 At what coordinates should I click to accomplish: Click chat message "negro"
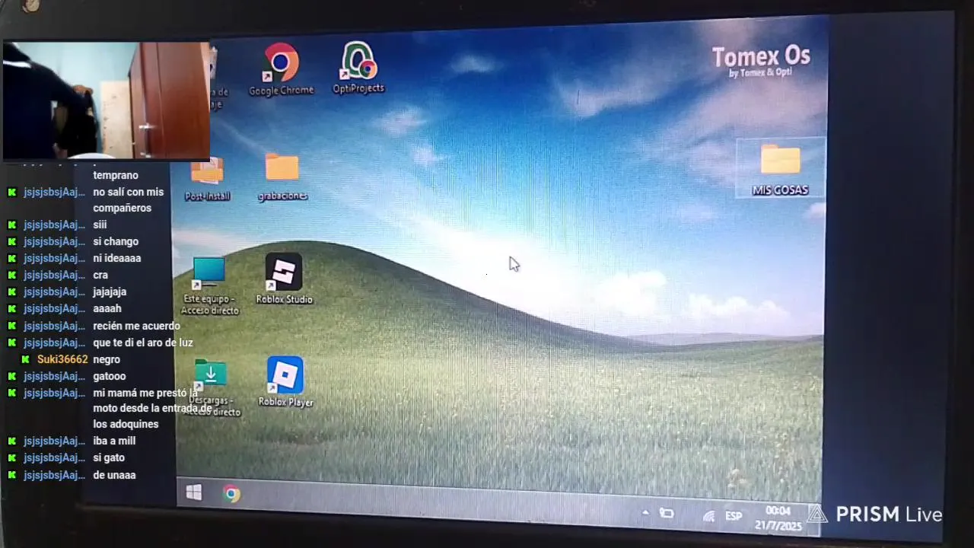[x=107, y=359]
